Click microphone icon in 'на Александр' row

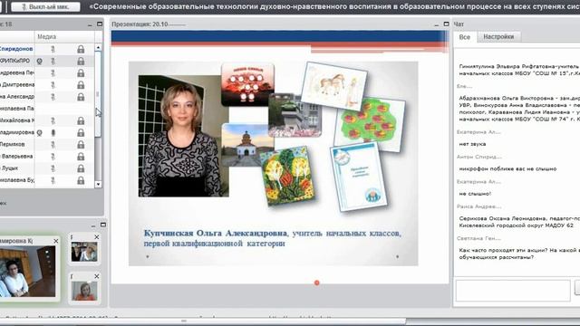[x=53, y=97]
